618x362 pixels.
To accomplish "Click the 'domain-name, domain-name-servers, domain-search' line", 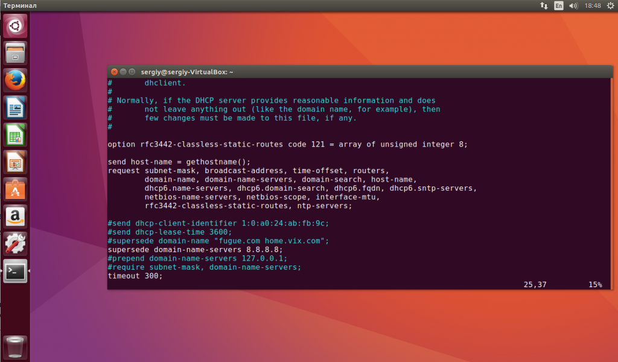I will click(x=281, y=180).
